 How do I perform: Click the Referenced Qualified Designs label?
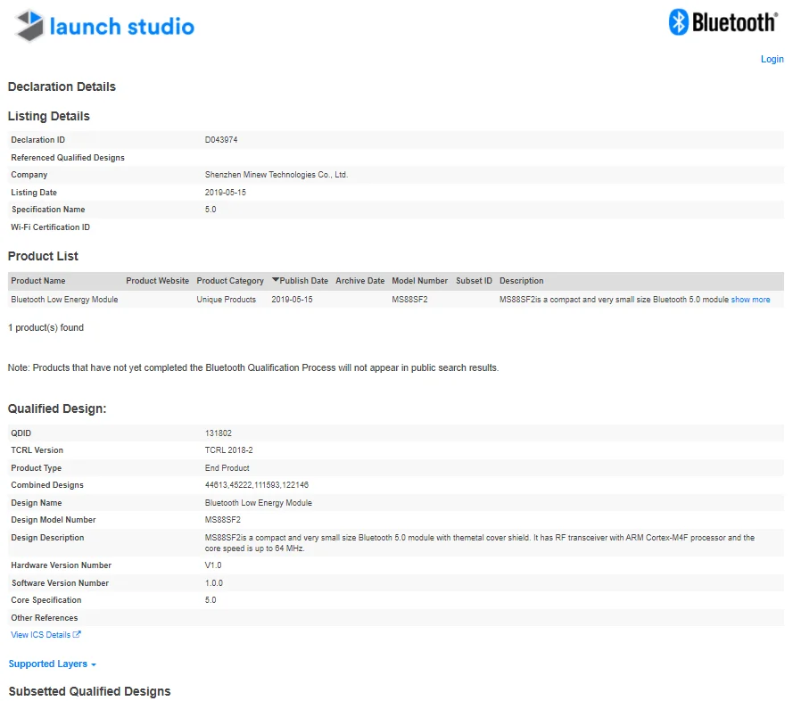[x=68, y=157]
